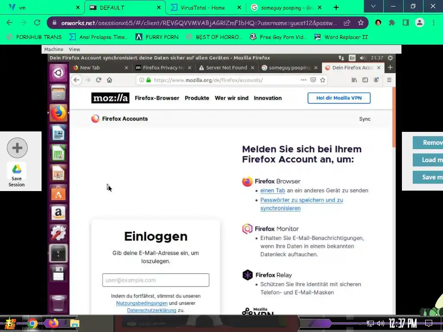The height and width of the screenshot is (332, 443).
Task: Open Innovation nav item
Action: point(268,98)
